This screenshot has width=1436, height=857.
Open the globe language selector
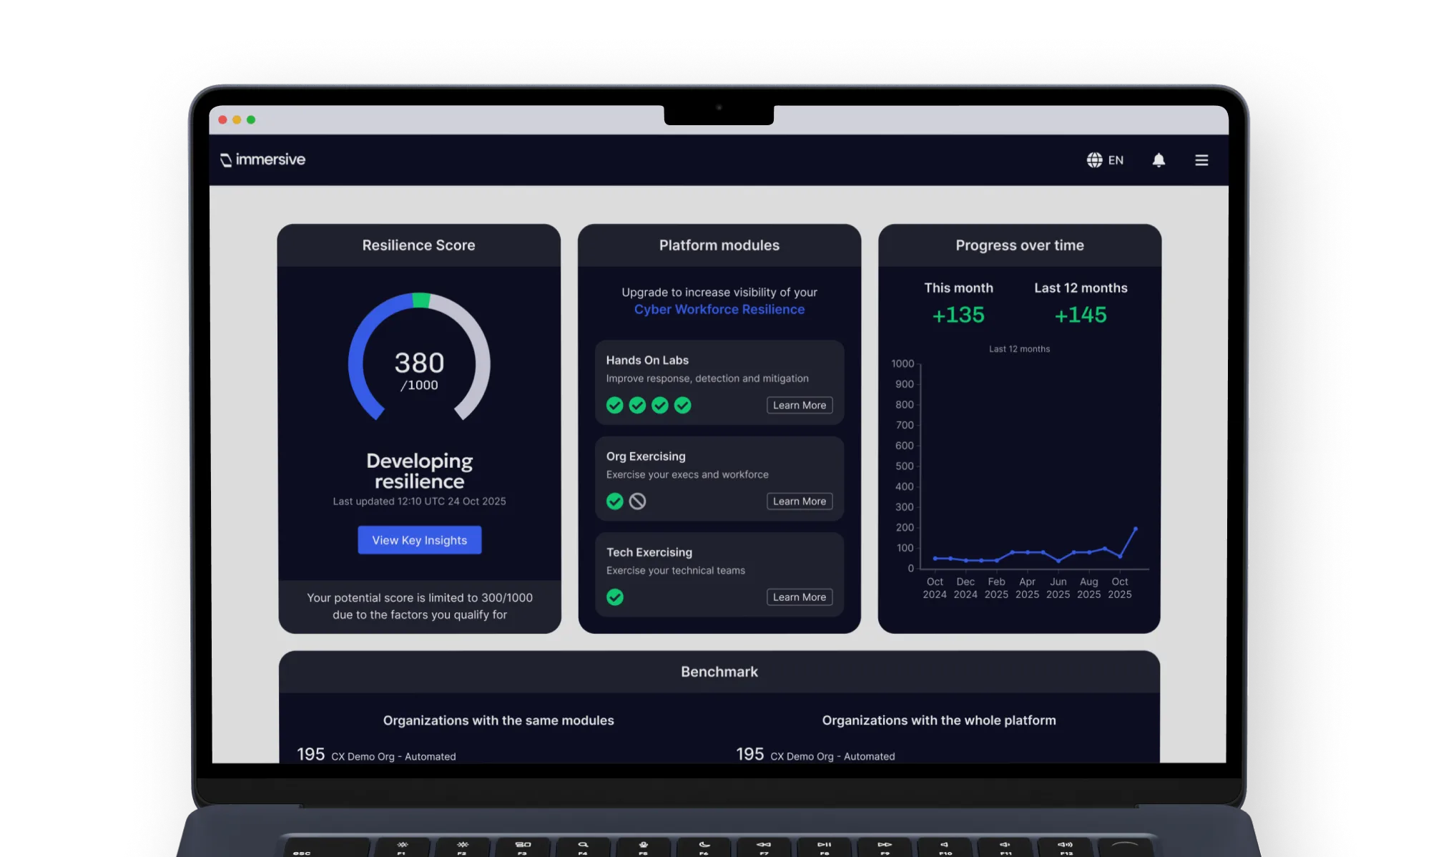1094,160
